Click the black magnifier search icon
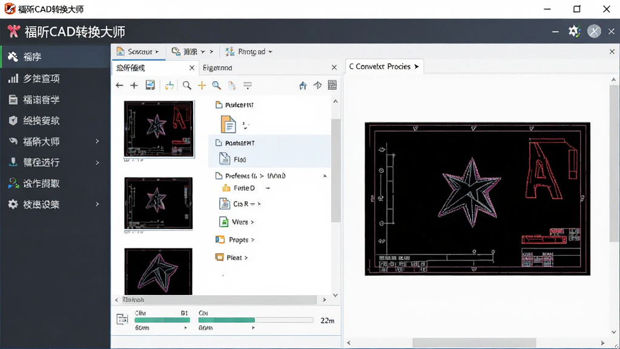 pos(186,85)
